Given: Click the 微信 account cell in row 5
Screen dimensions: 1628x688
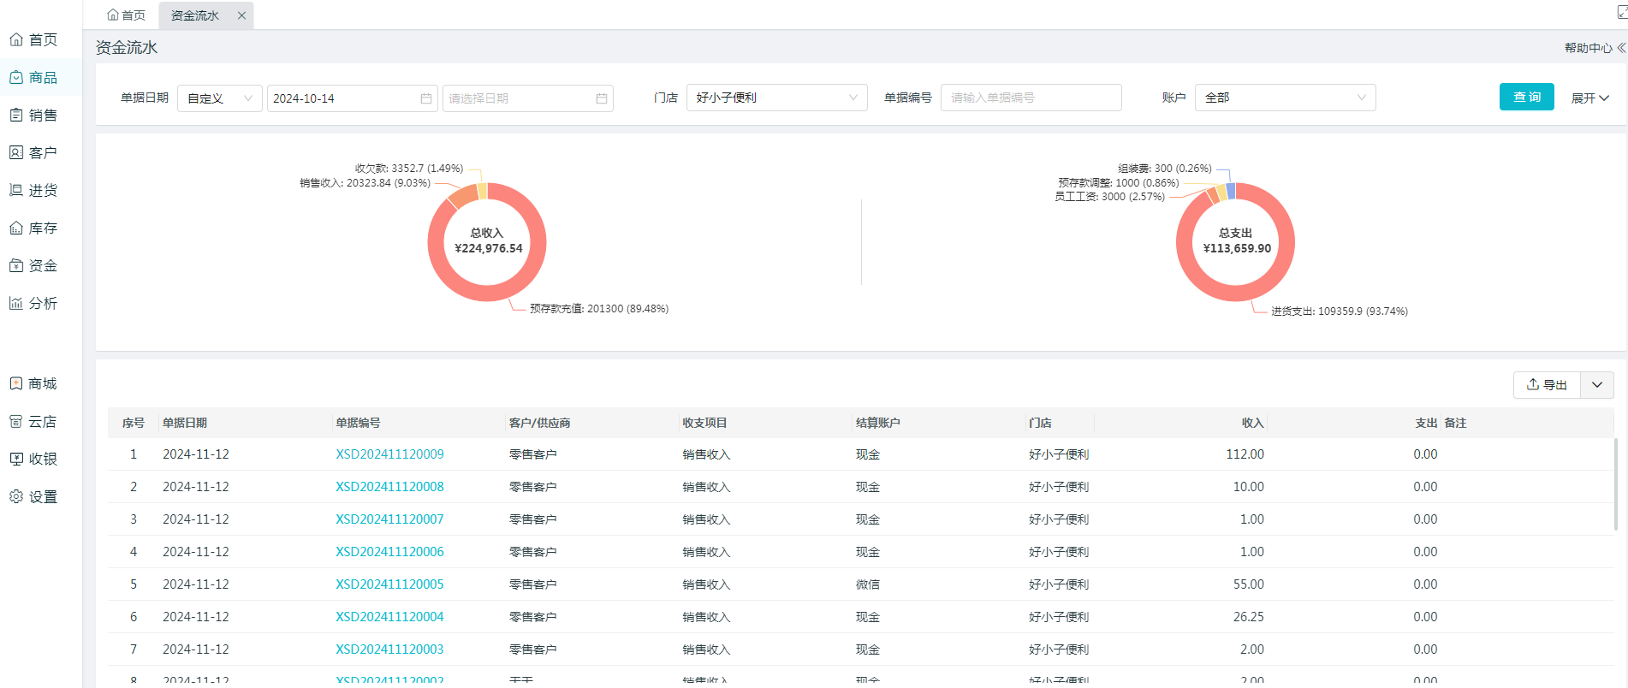Looking at the screenshot, I should (x=868, y=584).
